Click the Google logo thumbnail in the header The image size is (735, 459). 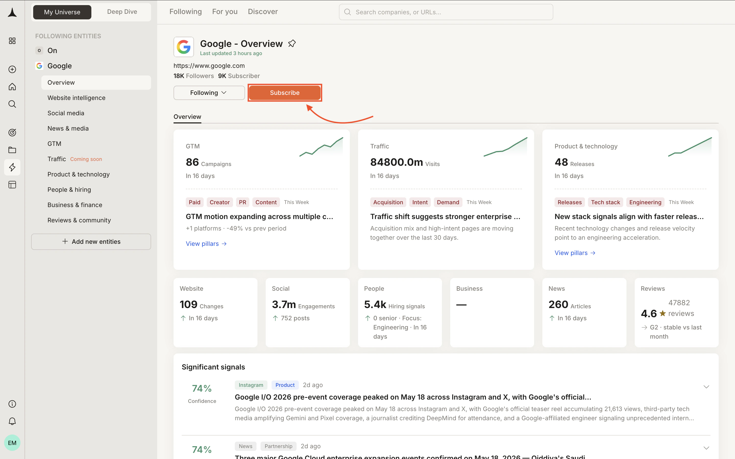point(184,47)
